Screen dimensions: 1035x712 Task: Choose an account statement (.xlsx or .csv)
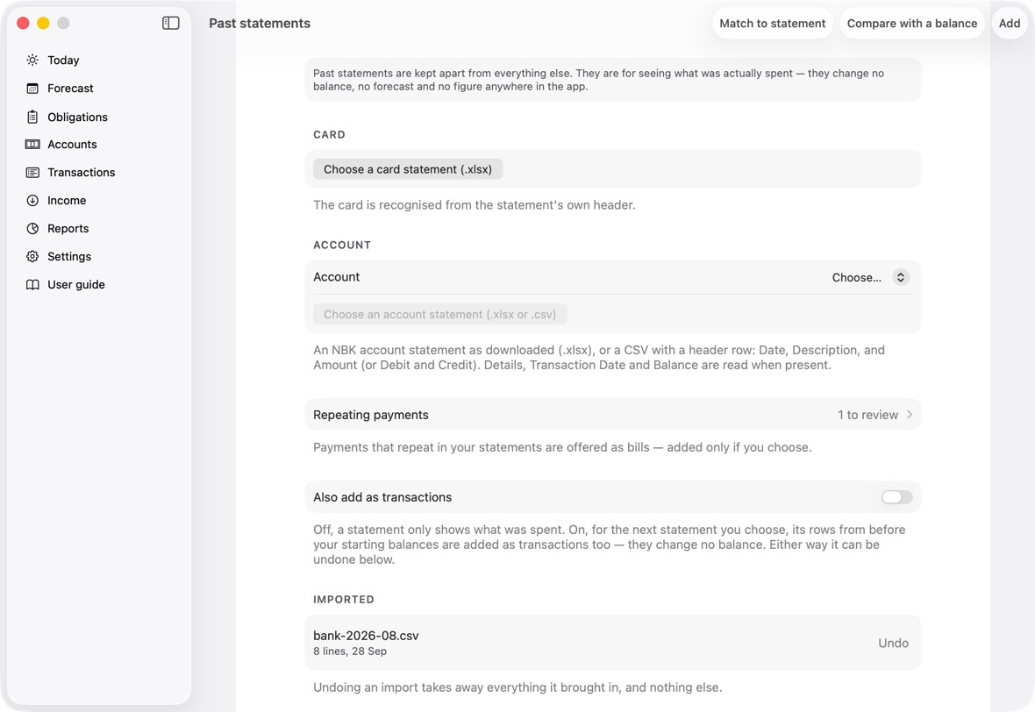click(439, 315)
